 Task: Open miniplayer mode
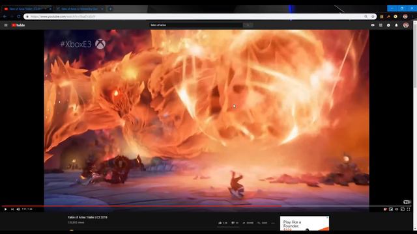click(391, 209)
